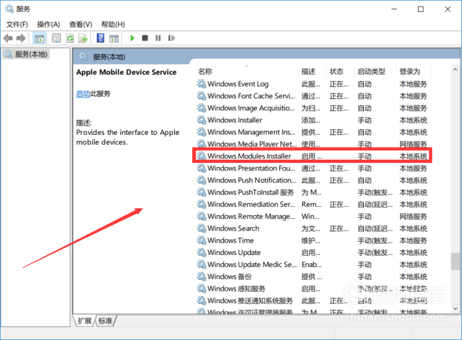Click the gear icon of Windows Time

(x=202, y=240)
